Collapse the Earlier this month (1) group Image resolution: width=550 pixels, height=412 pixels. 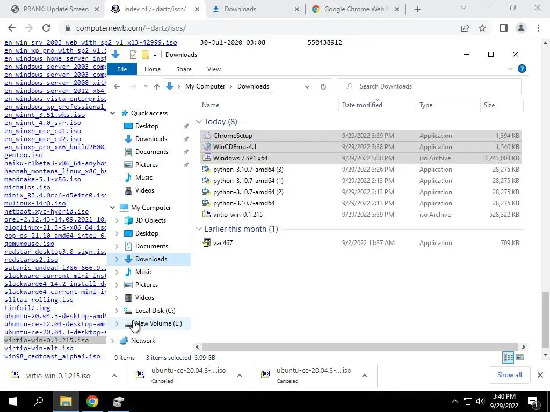(199, 229)
